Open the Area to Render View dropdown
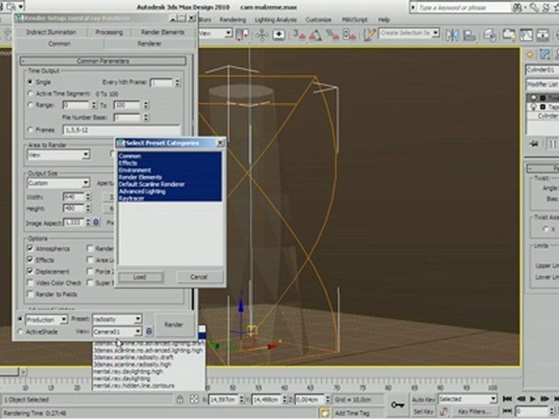 [x=58, y=155]
